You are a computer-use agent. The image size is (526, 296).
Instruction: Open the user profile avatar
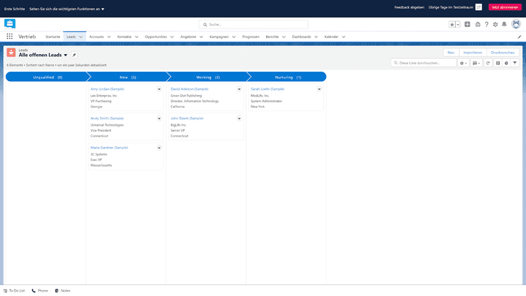(x=516, y=24)
